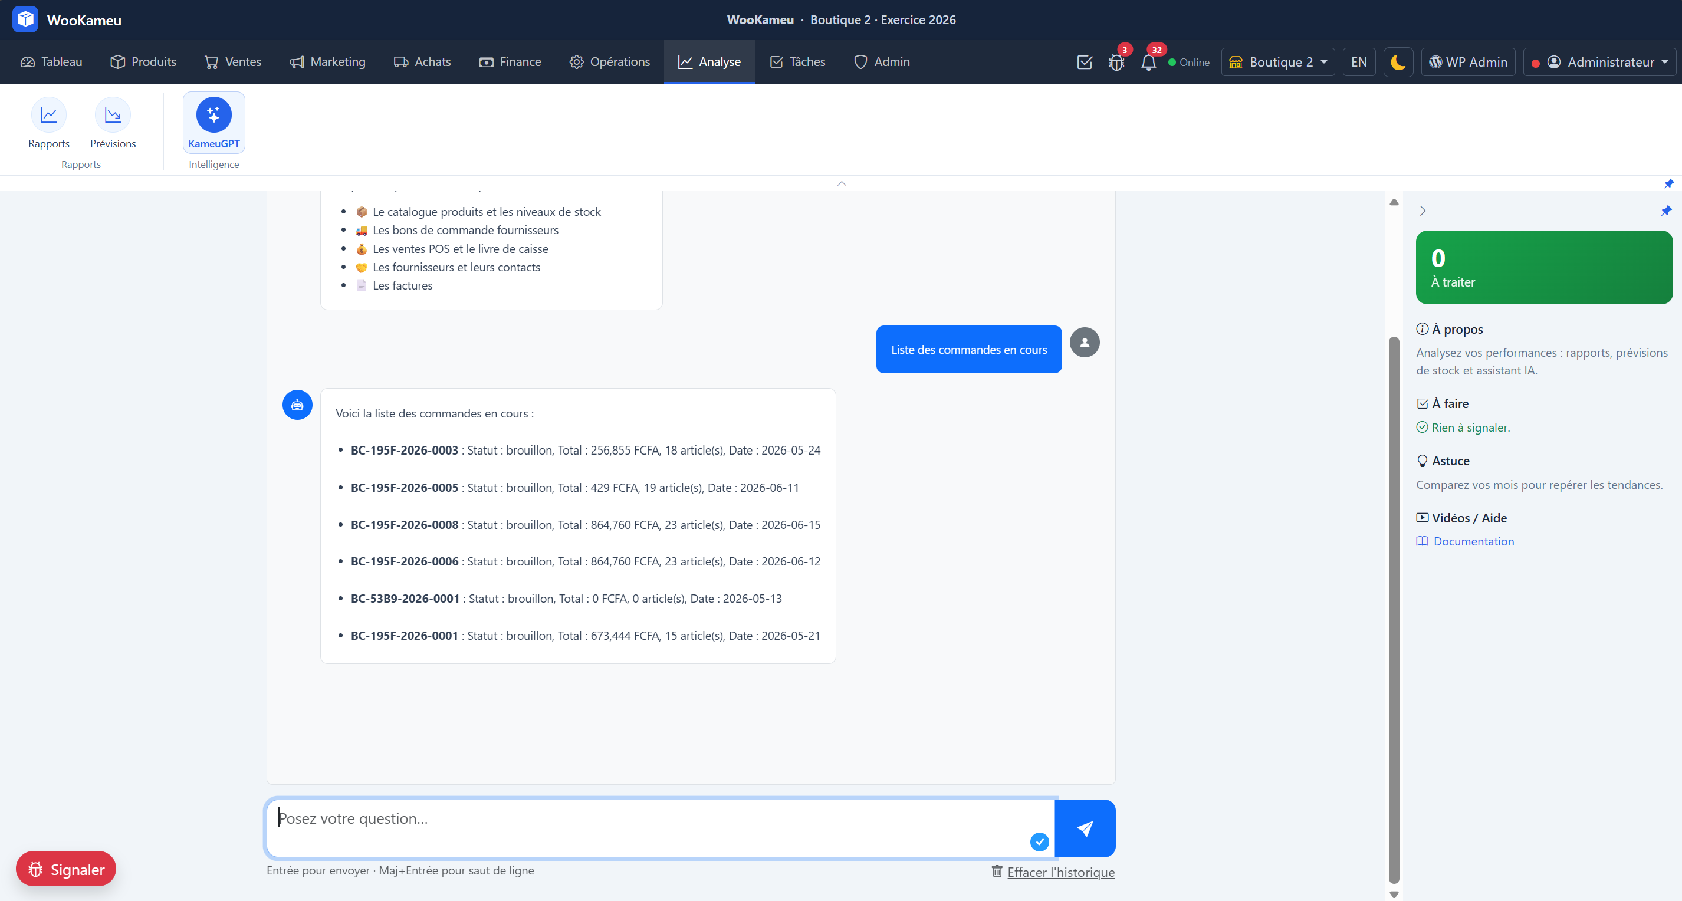This screenshot has width=1682, height=901.
Task: Open the Marketing menu
Action: pyautogui.click(x=328, y=62)
